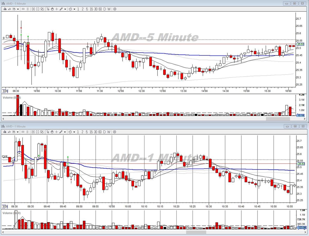Screen dimensions: 309x236
Task: Select horizontal line tool in 1 Minute toolbar
Action: (x=23, y=132)
